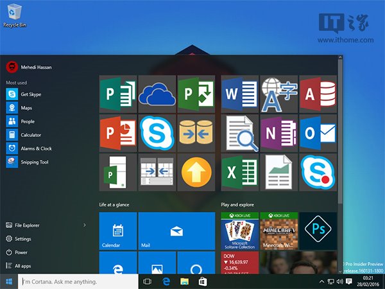The width and height of the screenshot is (385, 289).
Task: Launch the Access tile
Action: pyautogui.click(x=318, y=94)
